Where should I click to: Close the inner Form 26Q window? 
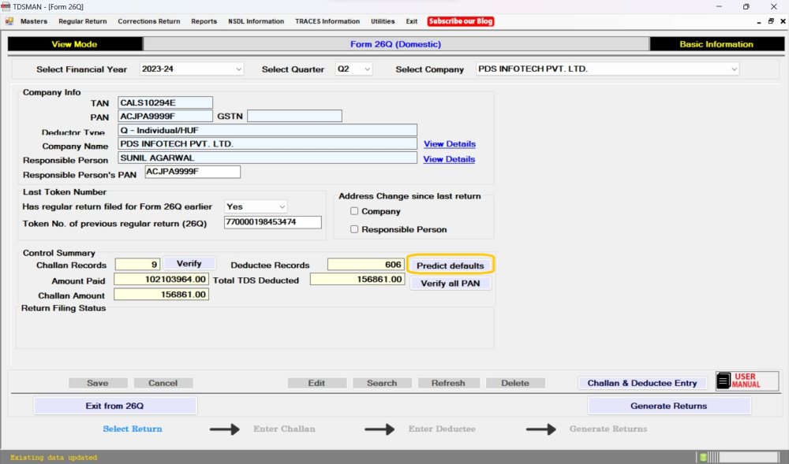pyautogui.click(x=783, y=21)
